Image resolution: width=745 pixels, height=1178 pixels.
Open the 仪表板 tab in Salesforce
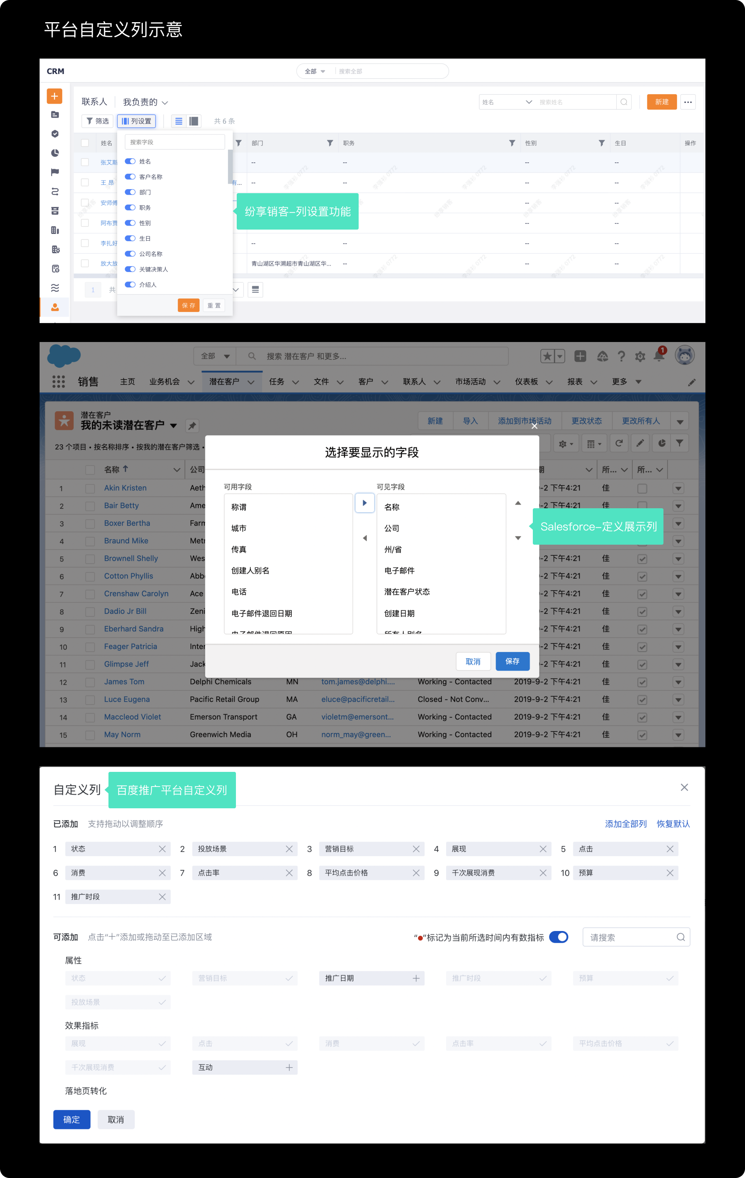tap(526, 382)
